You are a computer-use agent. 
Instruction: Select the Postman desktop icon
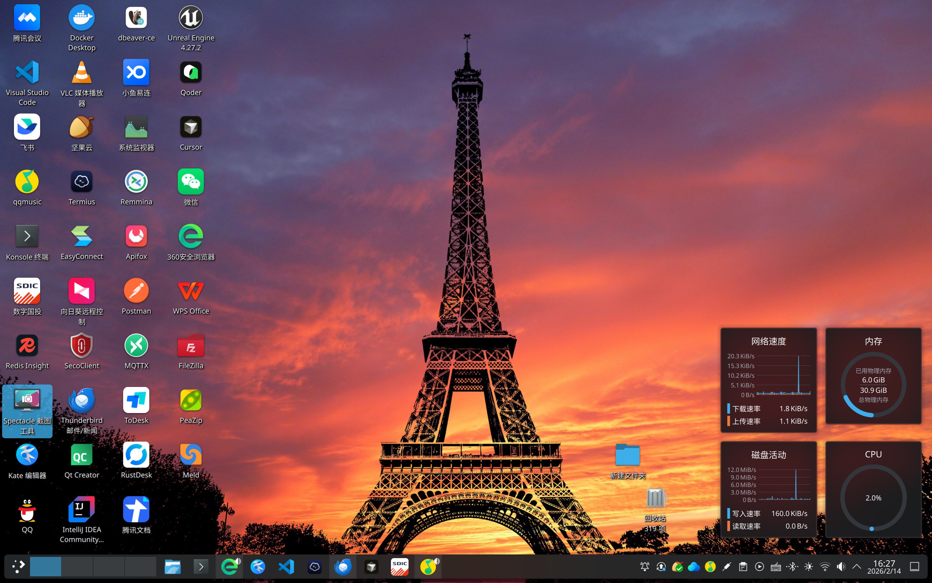tap(136, 297)
